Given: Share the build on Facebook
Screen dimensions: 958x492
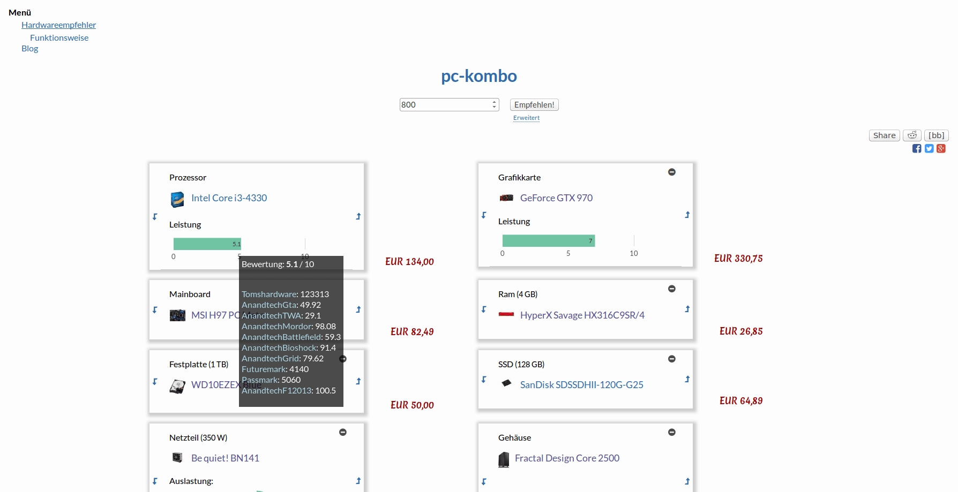Looking at the screenshot, I should tap(917, 148).
